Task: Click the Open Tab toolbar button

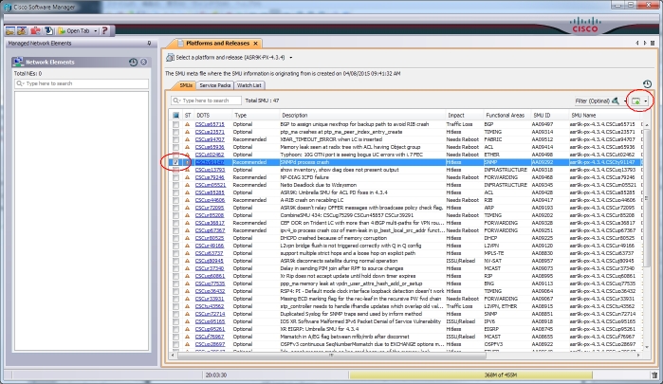Action: pos(74,31)
